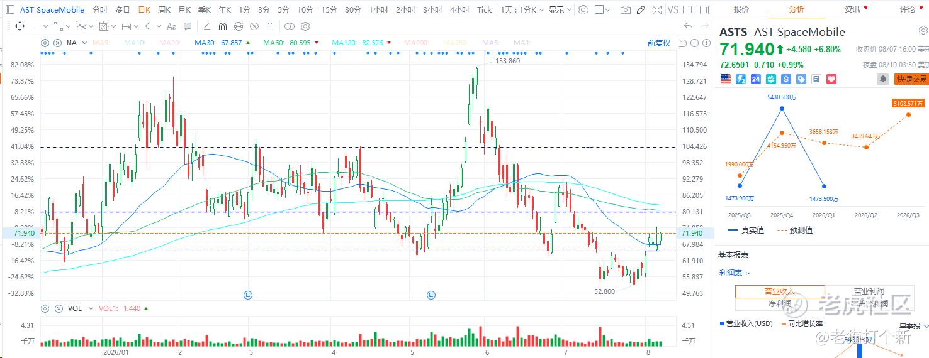
Task: Click the 快捷交易 quick trade button
Action: tap(912, 79)
